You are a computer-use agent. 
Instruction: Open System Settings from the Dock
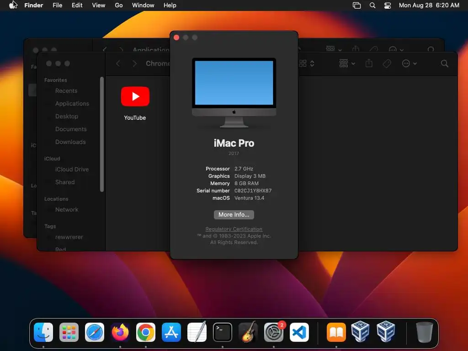click(x=274, y=332)
